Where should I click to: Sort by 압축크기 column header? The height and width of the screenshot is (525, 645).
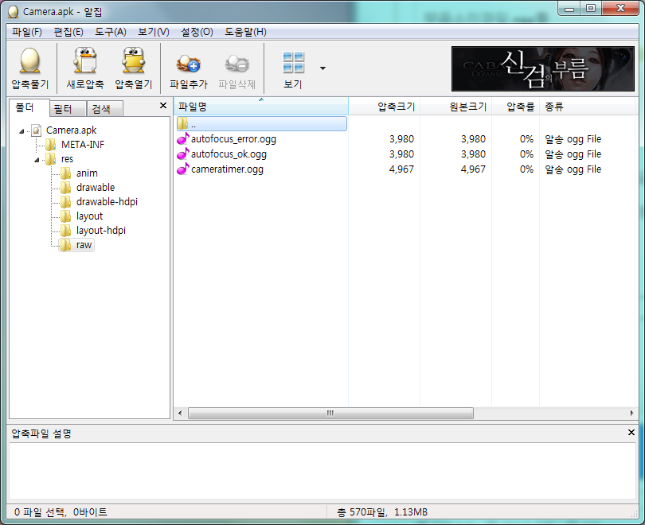click(395, 107)
